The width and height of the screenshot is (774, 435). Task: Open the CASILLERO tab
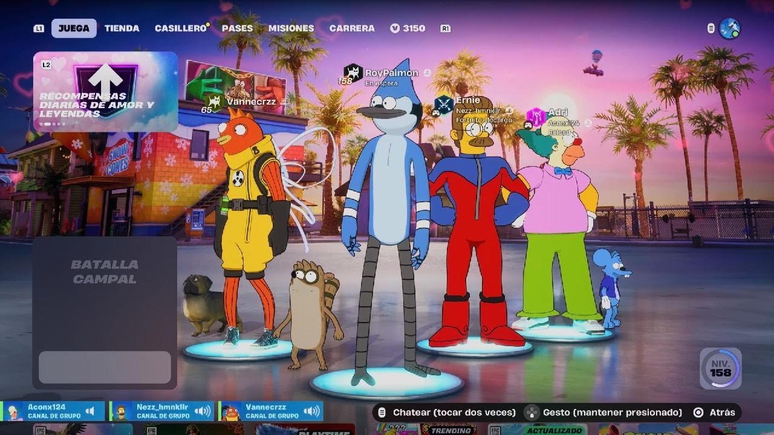click(181, 28)
